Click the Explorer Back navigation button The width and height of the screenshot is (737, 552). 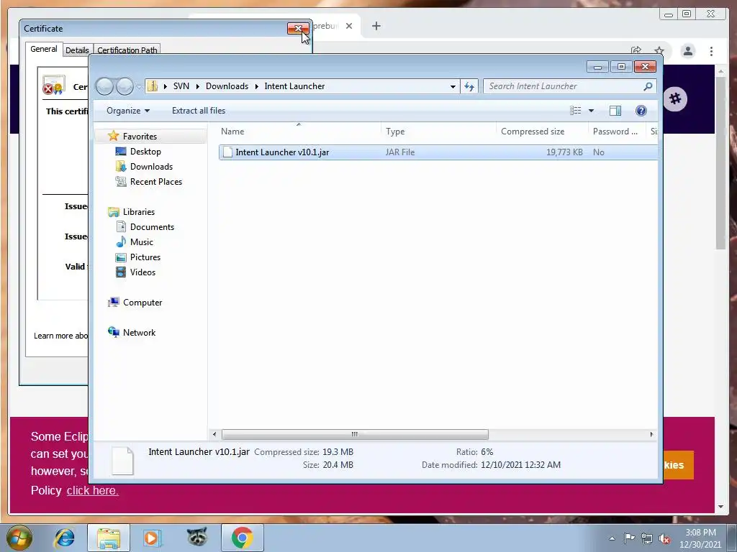tap(105, 86)
